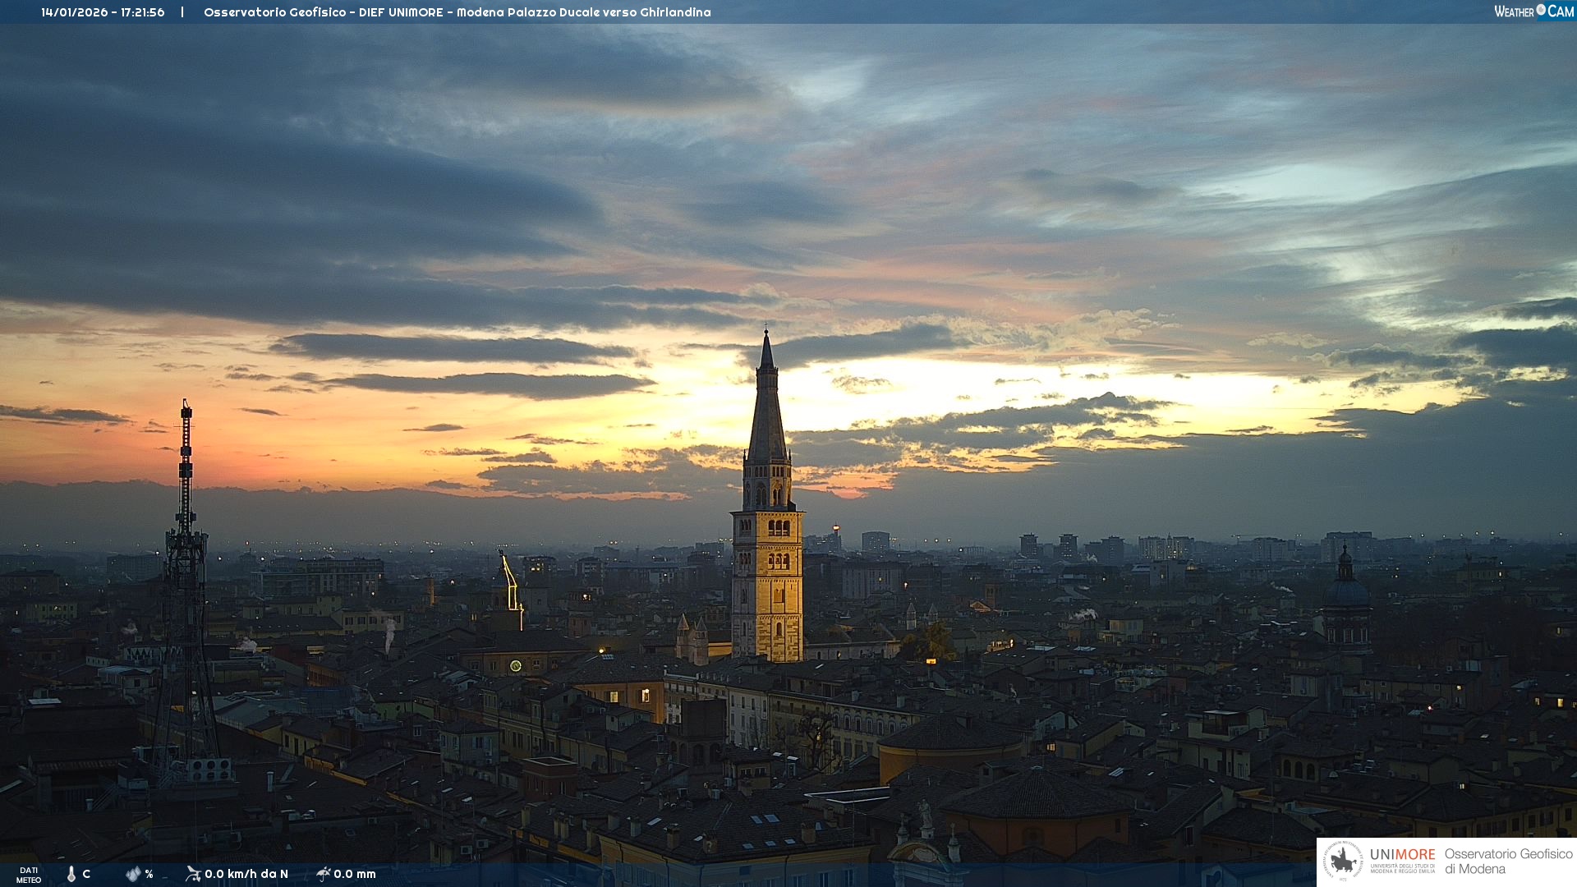Screen dimensions: 1577x887
Task: Click the WeatherCam camera lens logo
Action: pyautogui.click(x=1541, y=10)
